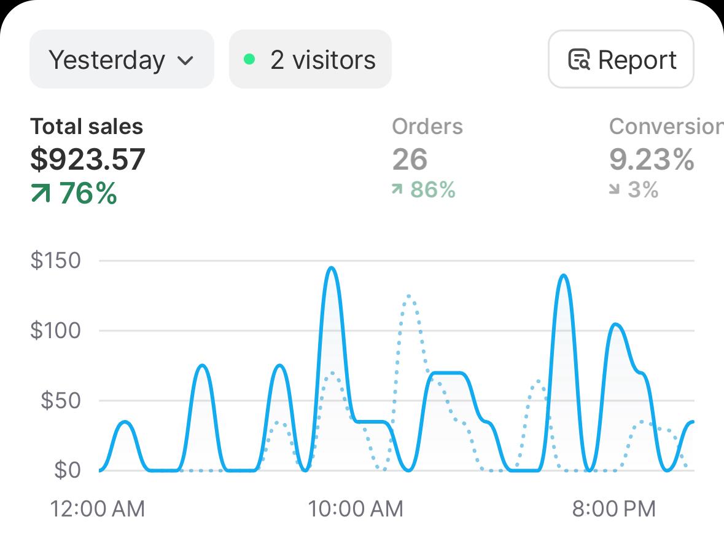
Task: Click the $150 y-axis label
Action: (x=56, y=261)
